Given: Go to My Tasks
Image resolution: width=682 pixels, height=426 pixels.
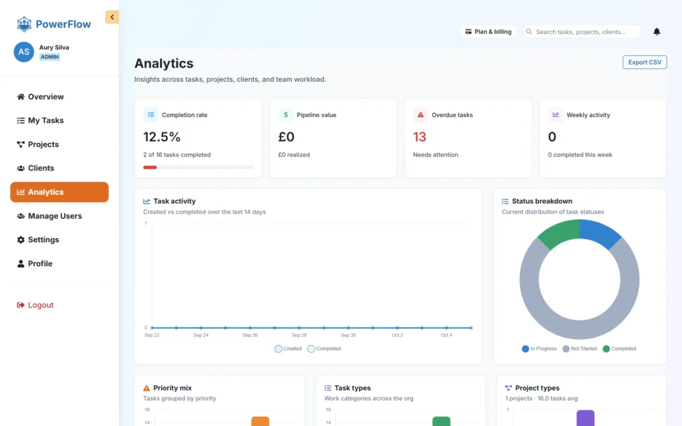Looking at the screenshot, I should (x=59, y=120).
